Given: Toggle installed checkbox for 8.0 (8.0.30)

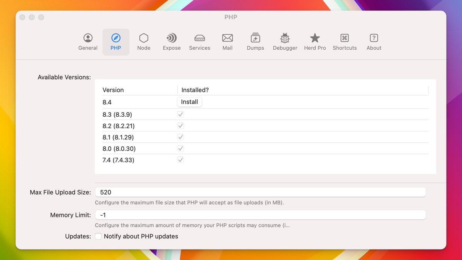Looking at the screenshot, I should coord(181,148).
